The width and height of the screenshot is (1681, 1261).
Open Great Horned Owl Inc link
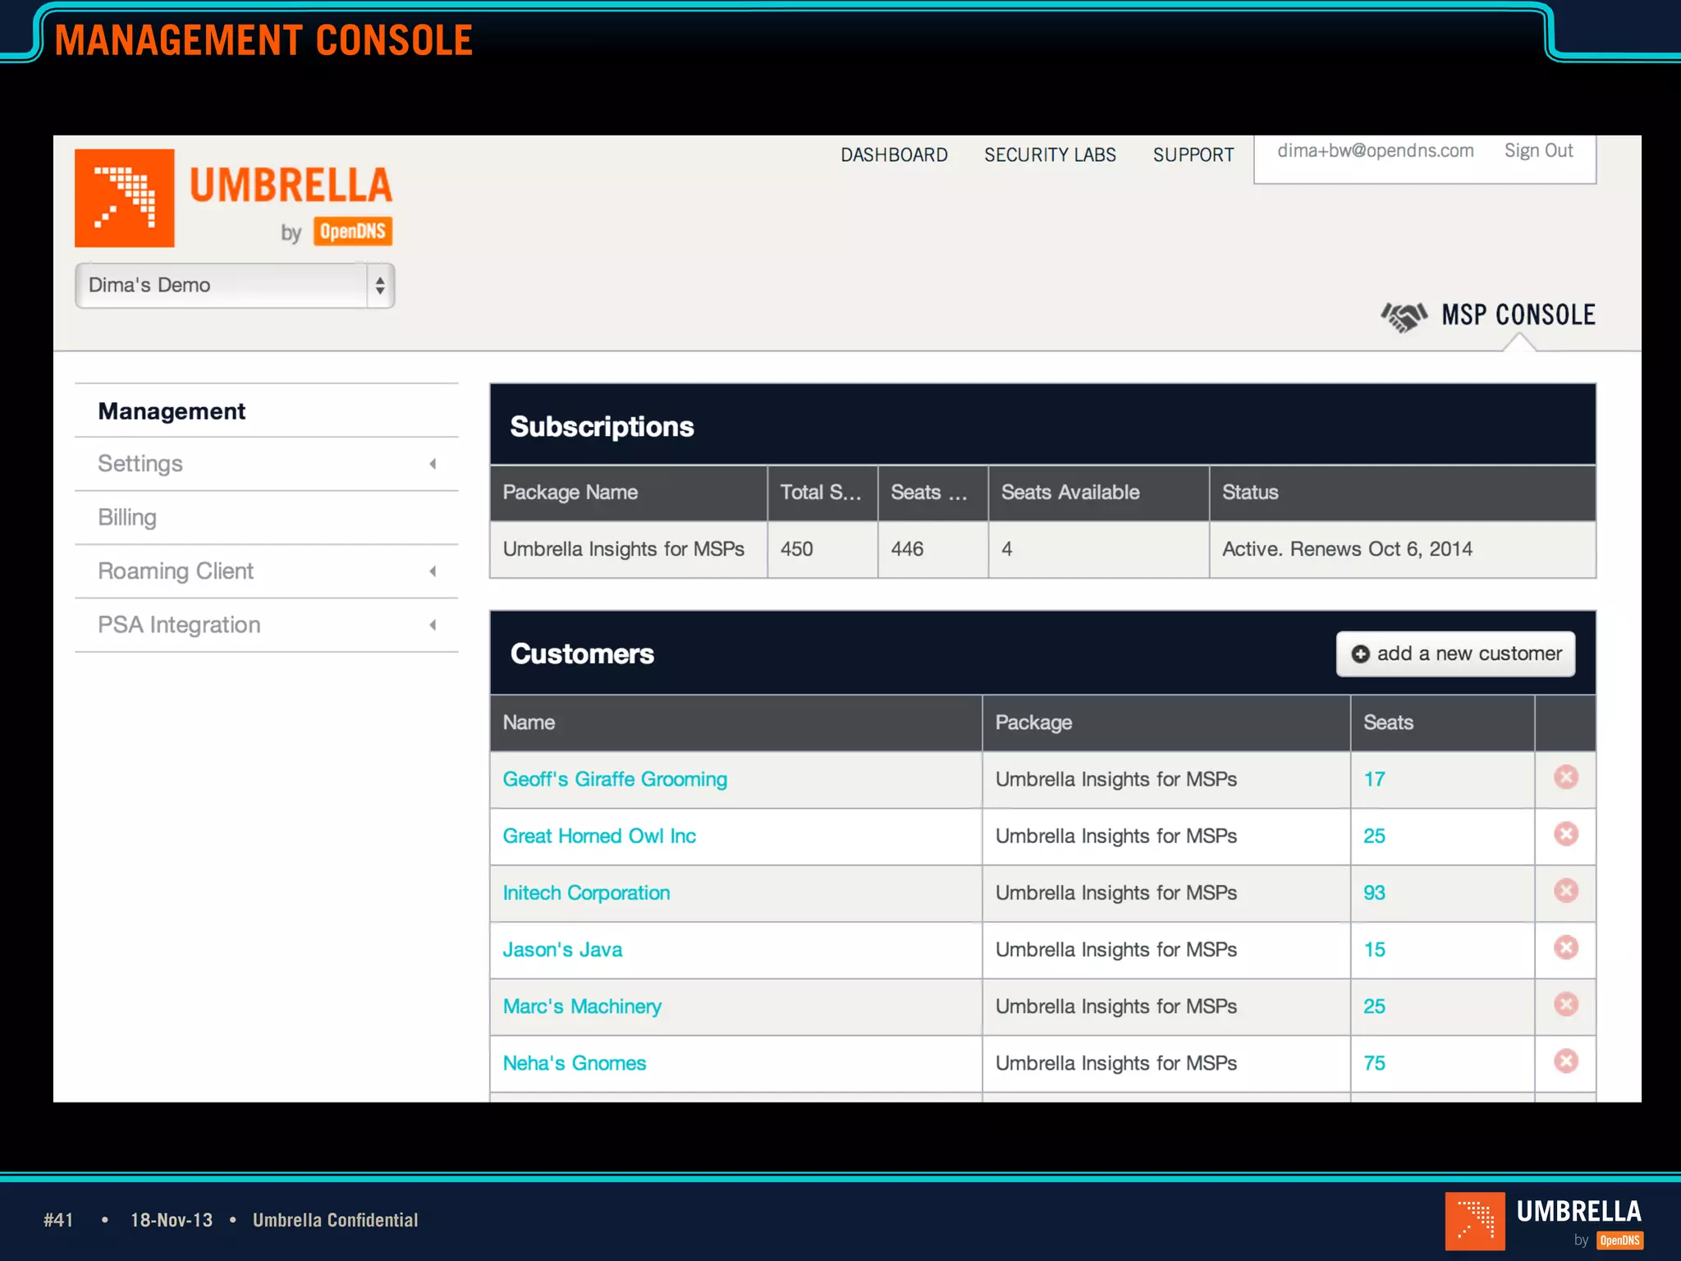[x=599, y=836]
